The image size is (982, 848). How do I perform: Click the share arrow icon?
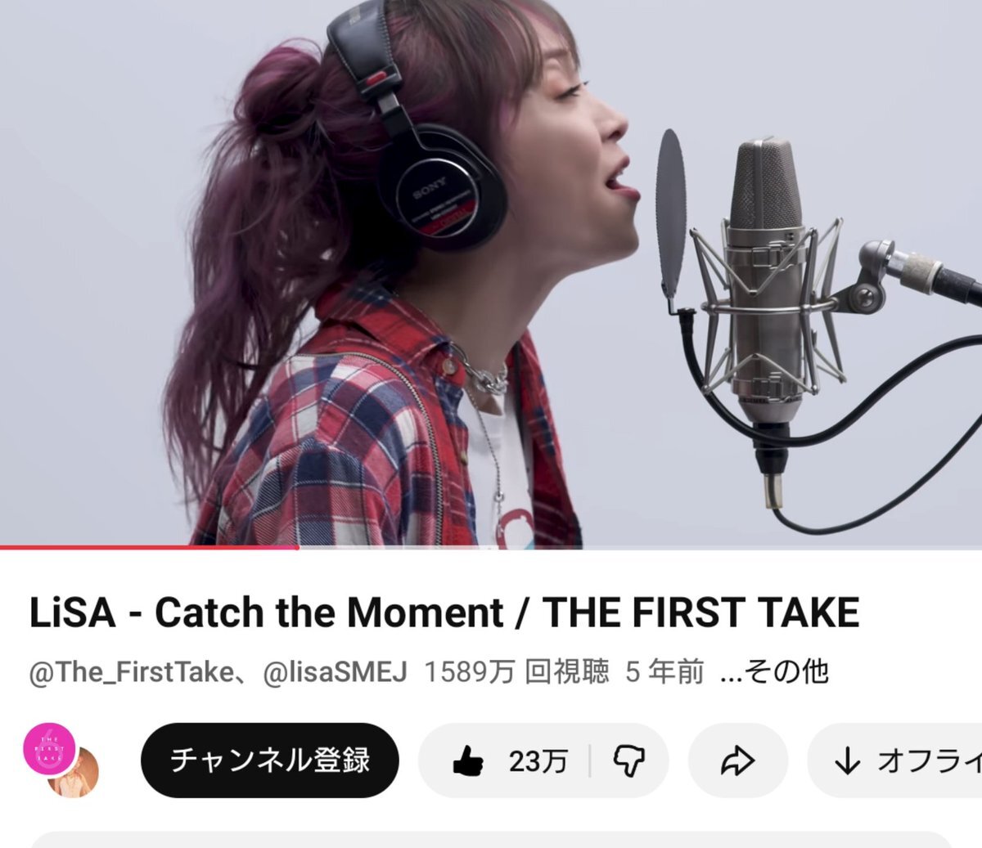(x=737, y=761)
